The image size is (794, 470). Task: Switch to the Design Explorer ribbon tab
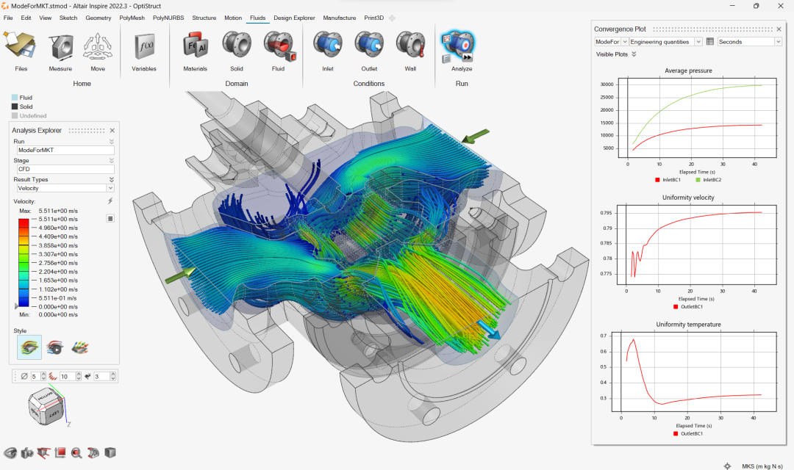(294, 18)
